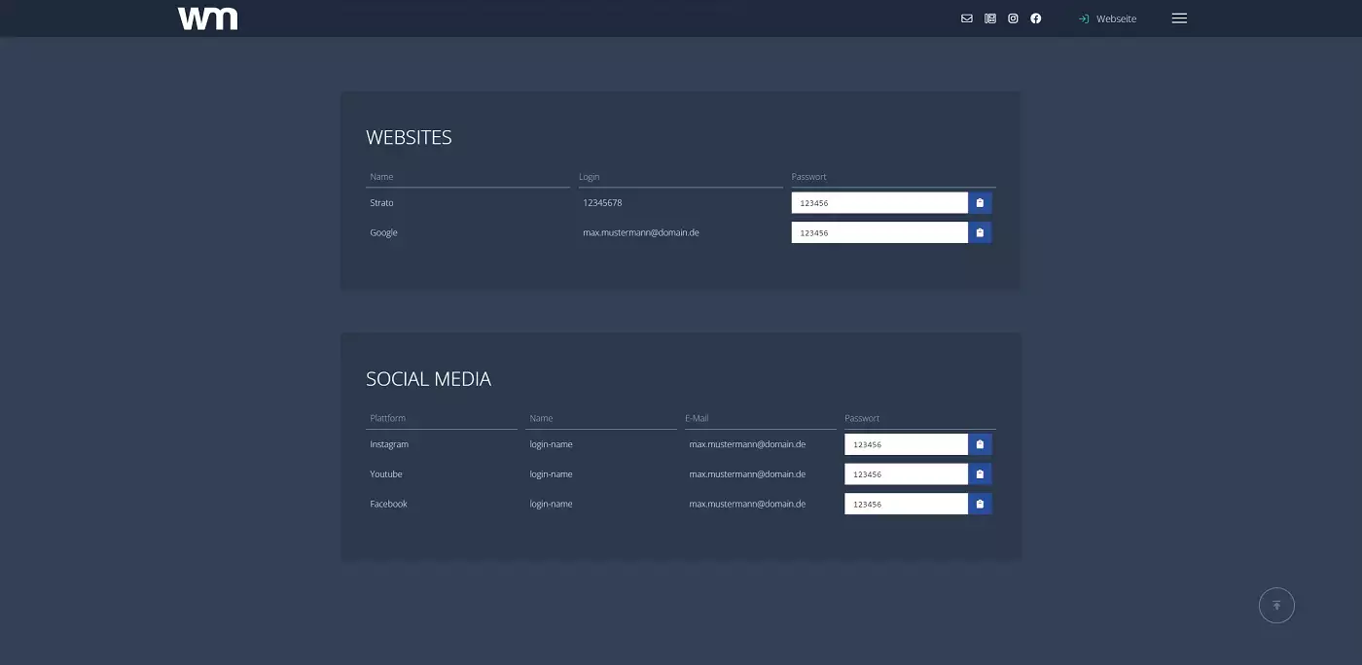The width and height of the screenshot is (1362, 665).
Task: Click the Strato password field
Action: (879, 203)
